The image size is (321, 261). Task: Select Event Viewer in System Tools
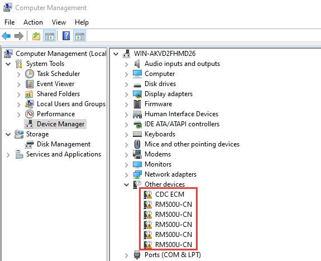click(x=55, y=84)
